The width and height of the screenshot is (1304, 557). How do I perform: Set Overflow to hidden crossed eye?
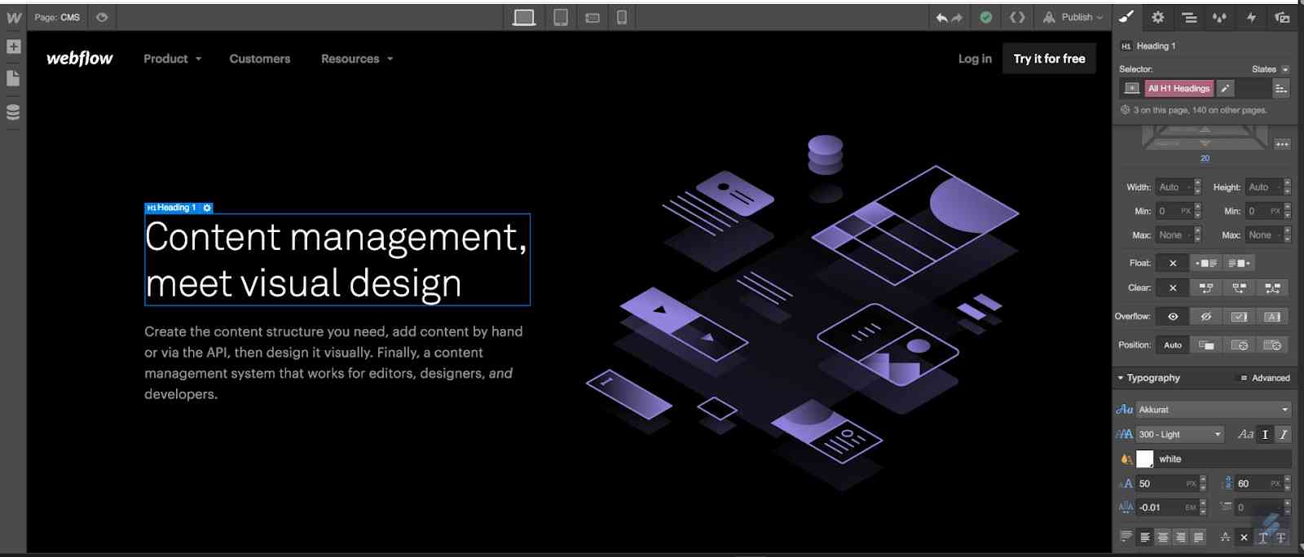(1206, 317)
